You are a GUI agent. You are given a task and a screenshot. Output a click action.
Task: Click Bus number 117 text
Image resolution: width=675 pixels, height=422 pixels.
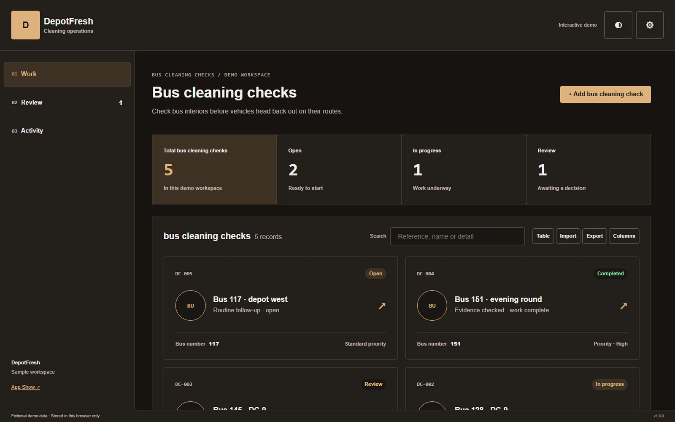tap(197, 344)
